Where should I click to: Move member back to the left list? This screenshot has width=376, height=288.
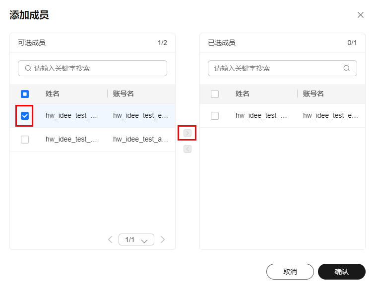coord(188,149)
